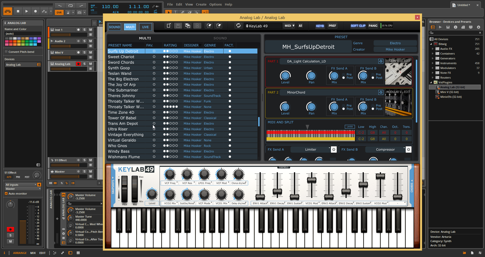Open the monitor-icon Files browser tab
485x257 pixels.
click(471, 27)
